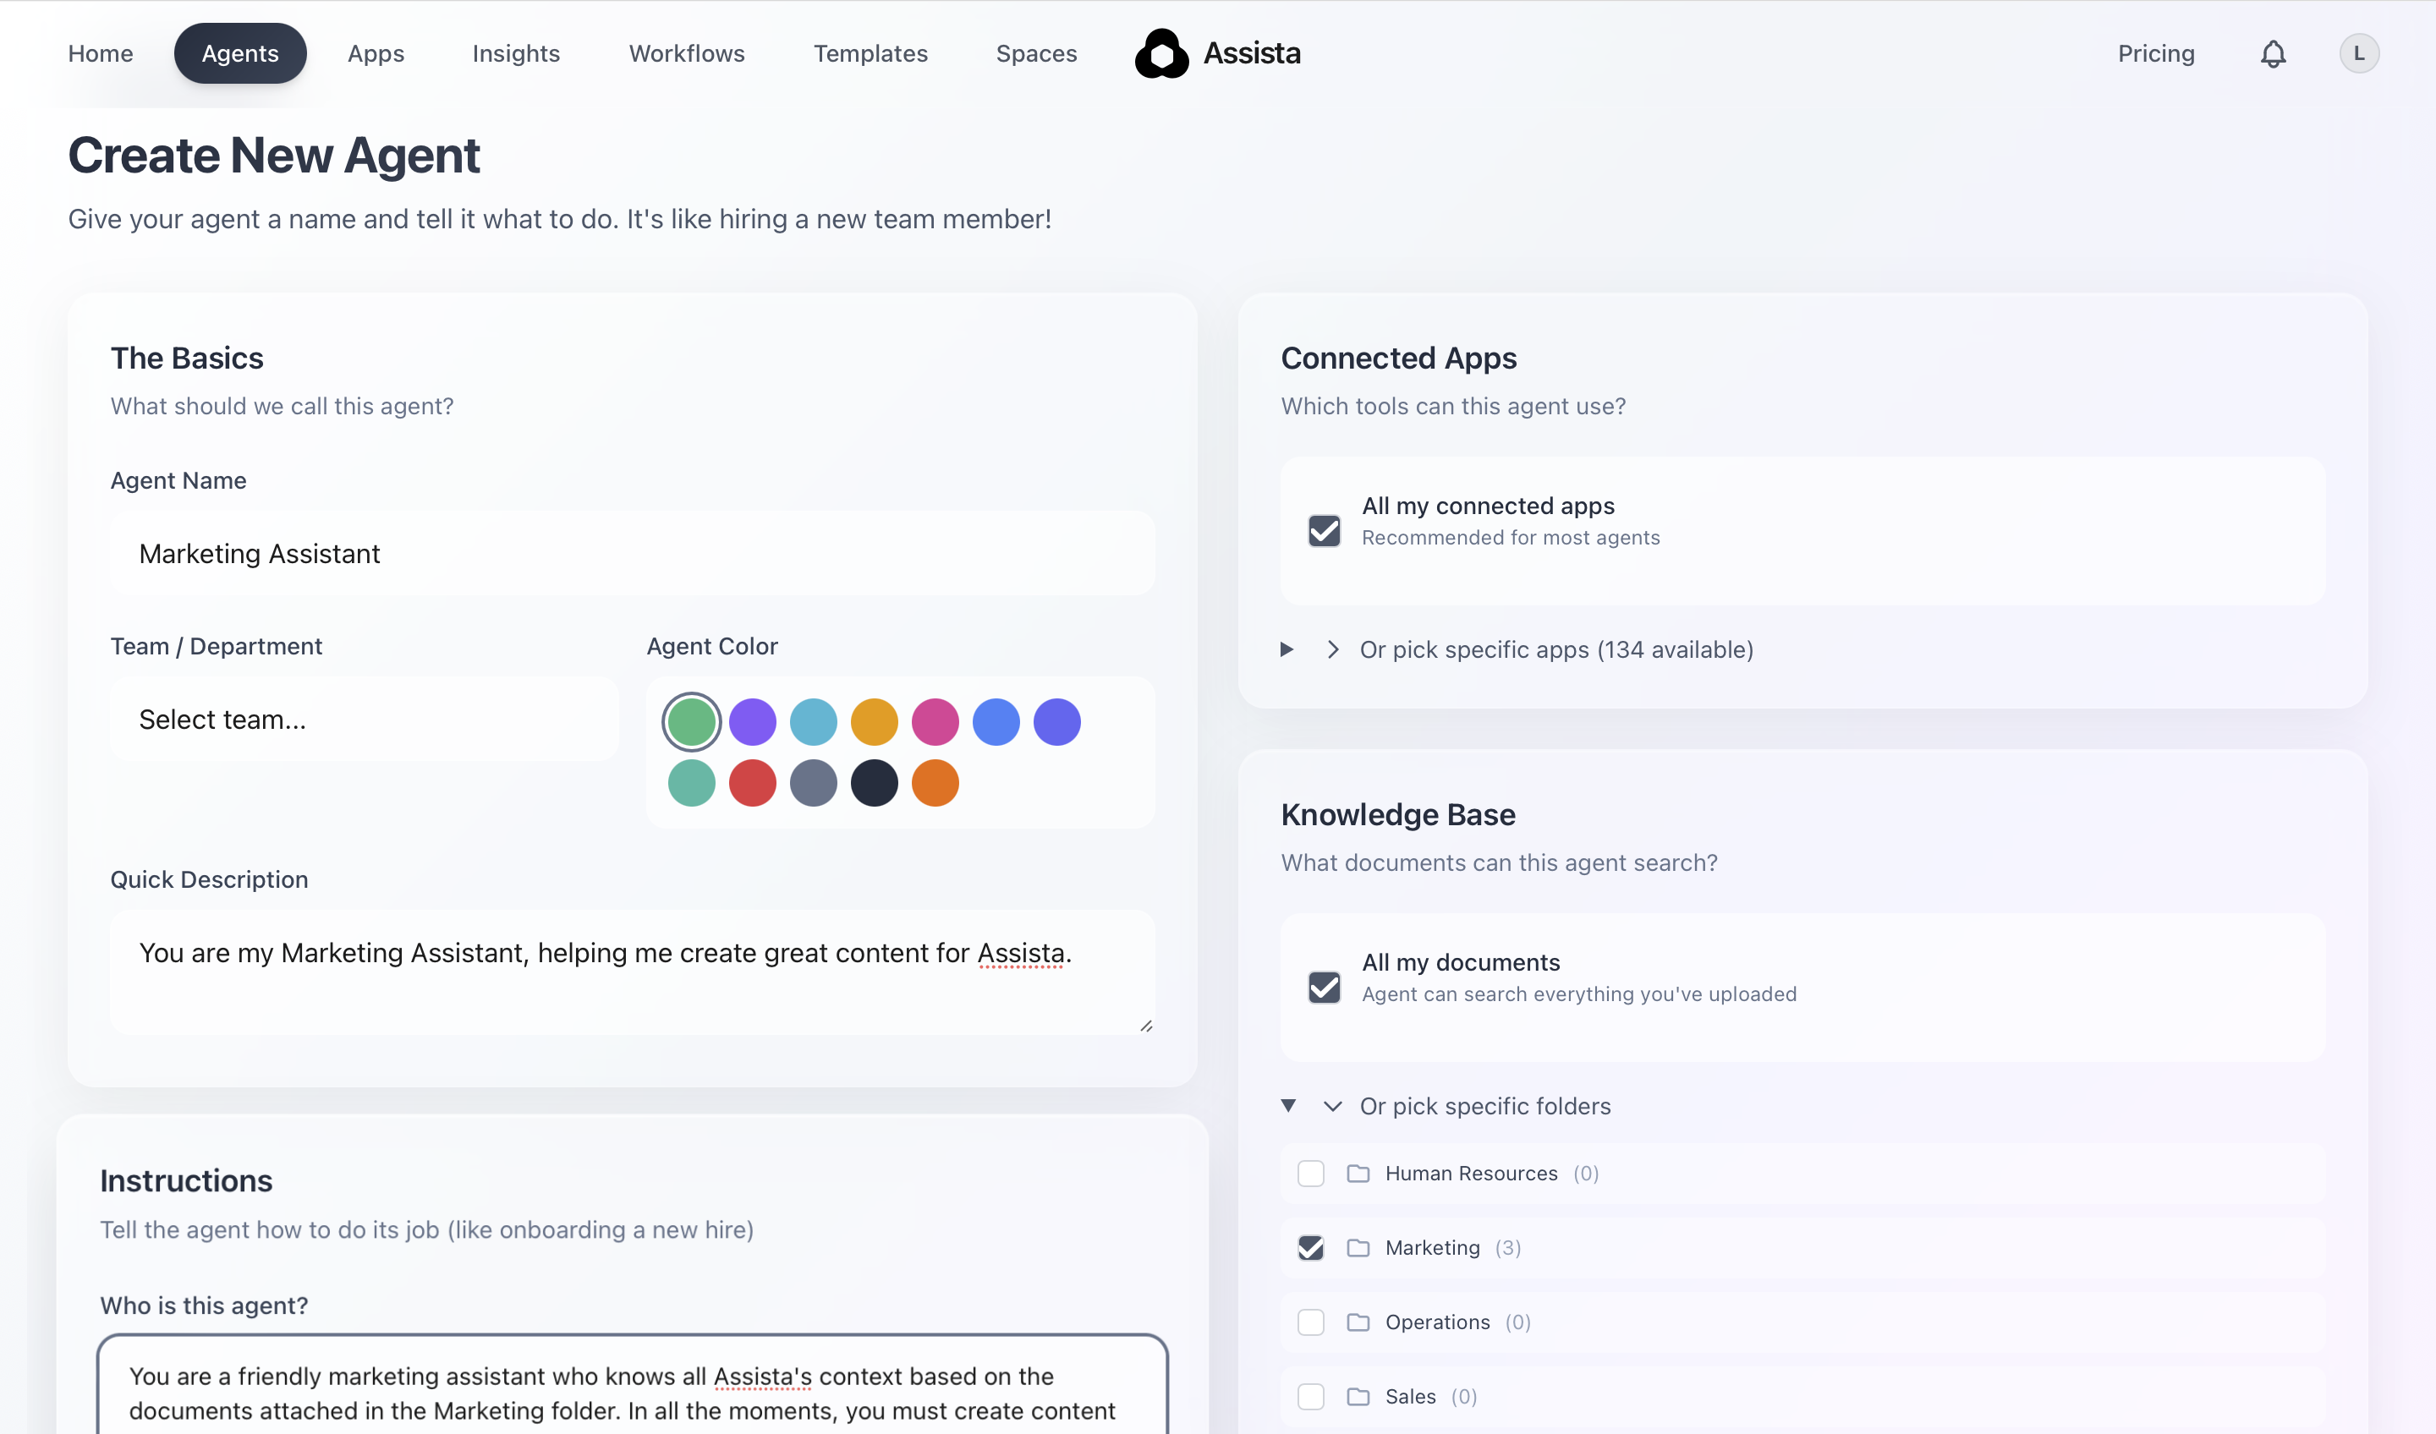Click the Agent Name input field
Image resolution: width=2436 pixels, height=1434 pixels.
pyautogui.click(x=632, y=554)
